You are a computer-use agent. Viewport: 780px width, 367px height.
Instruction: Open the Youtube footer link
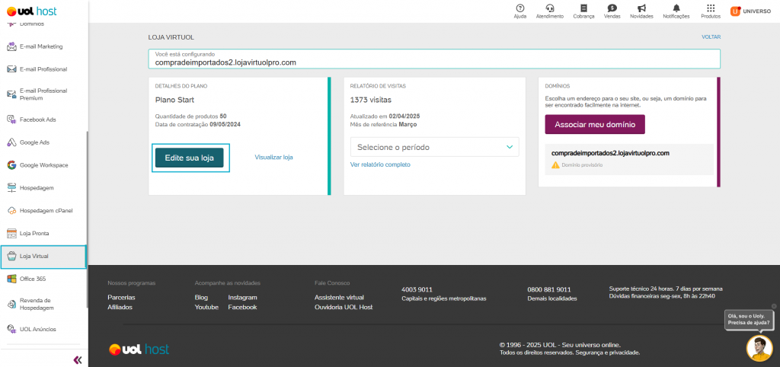[x=206, y=308]
